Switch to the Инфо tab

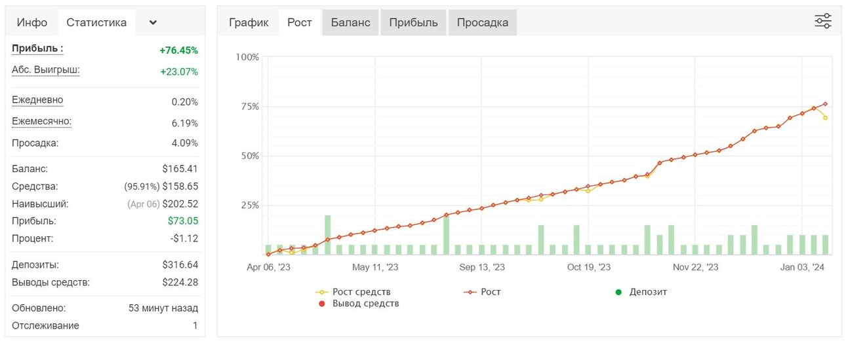32,22
